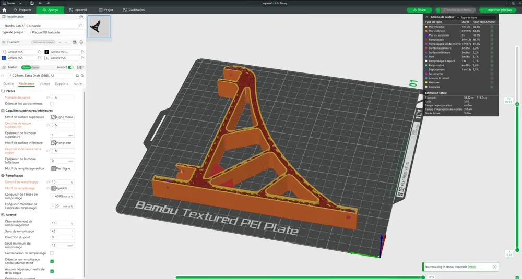Enable Combinaison de remplissage checkbox
522x279 pixels.
[x=52, y=253]
